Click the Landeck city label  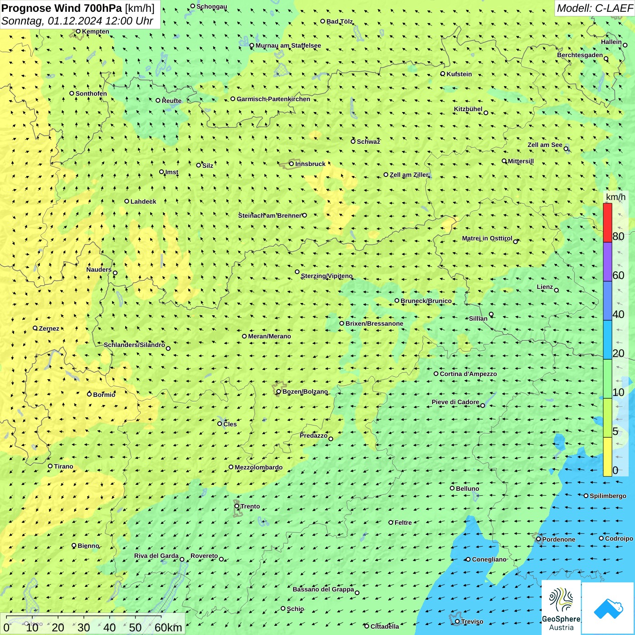coord(143,201)
